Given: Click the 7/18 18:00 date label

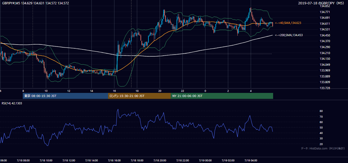Looking at the screenshot, I should (x=137, y=160).
